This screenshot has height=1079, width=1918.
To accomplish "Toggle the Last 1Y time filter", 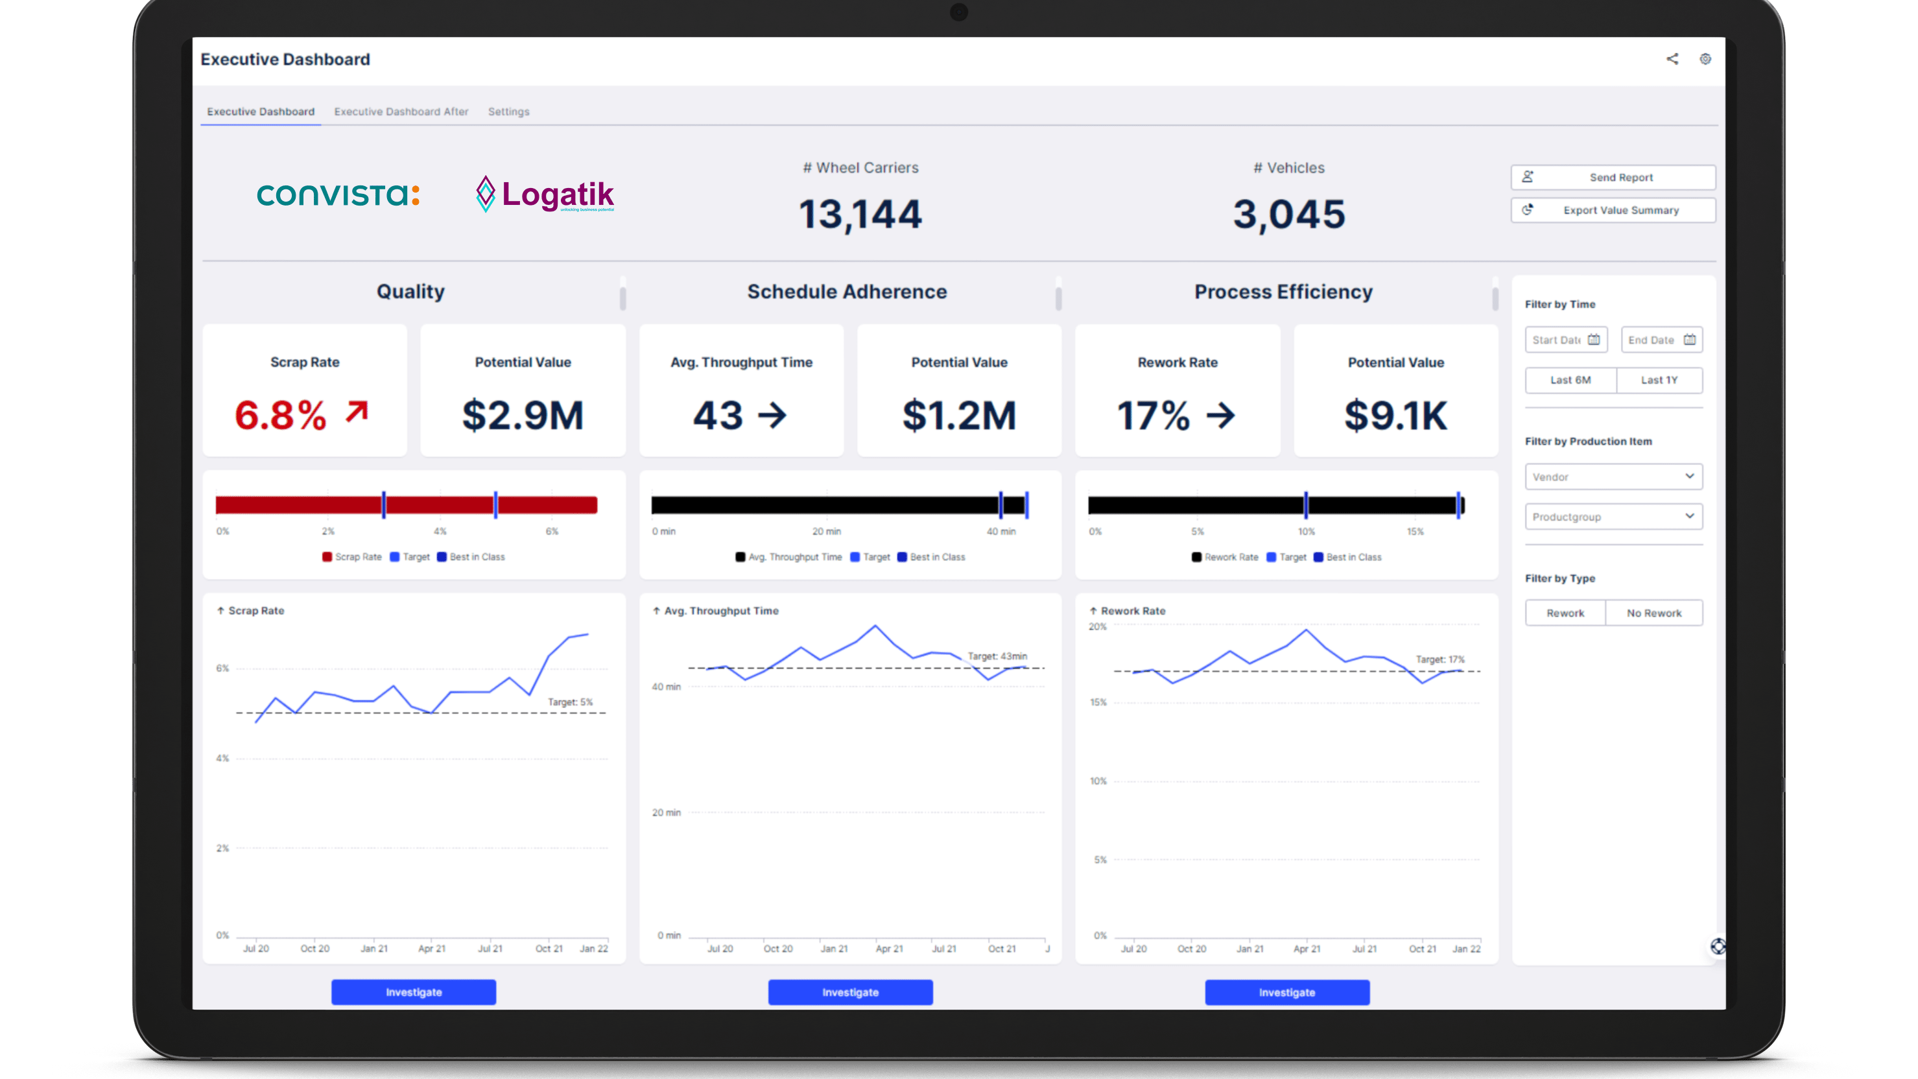I will coord(1659,380).
